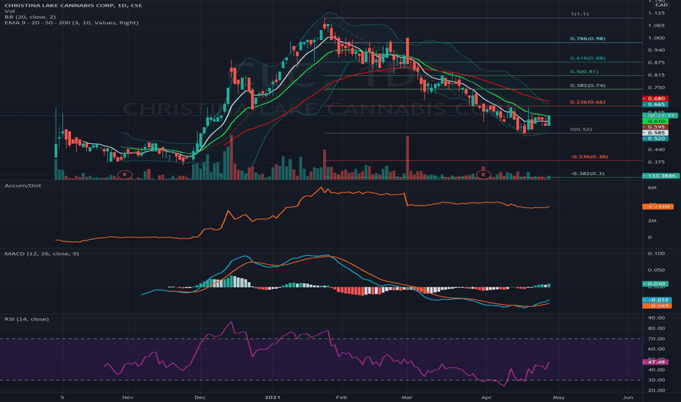
Task: Click the orange MACD signal value tag
Action: pos(657,306)
